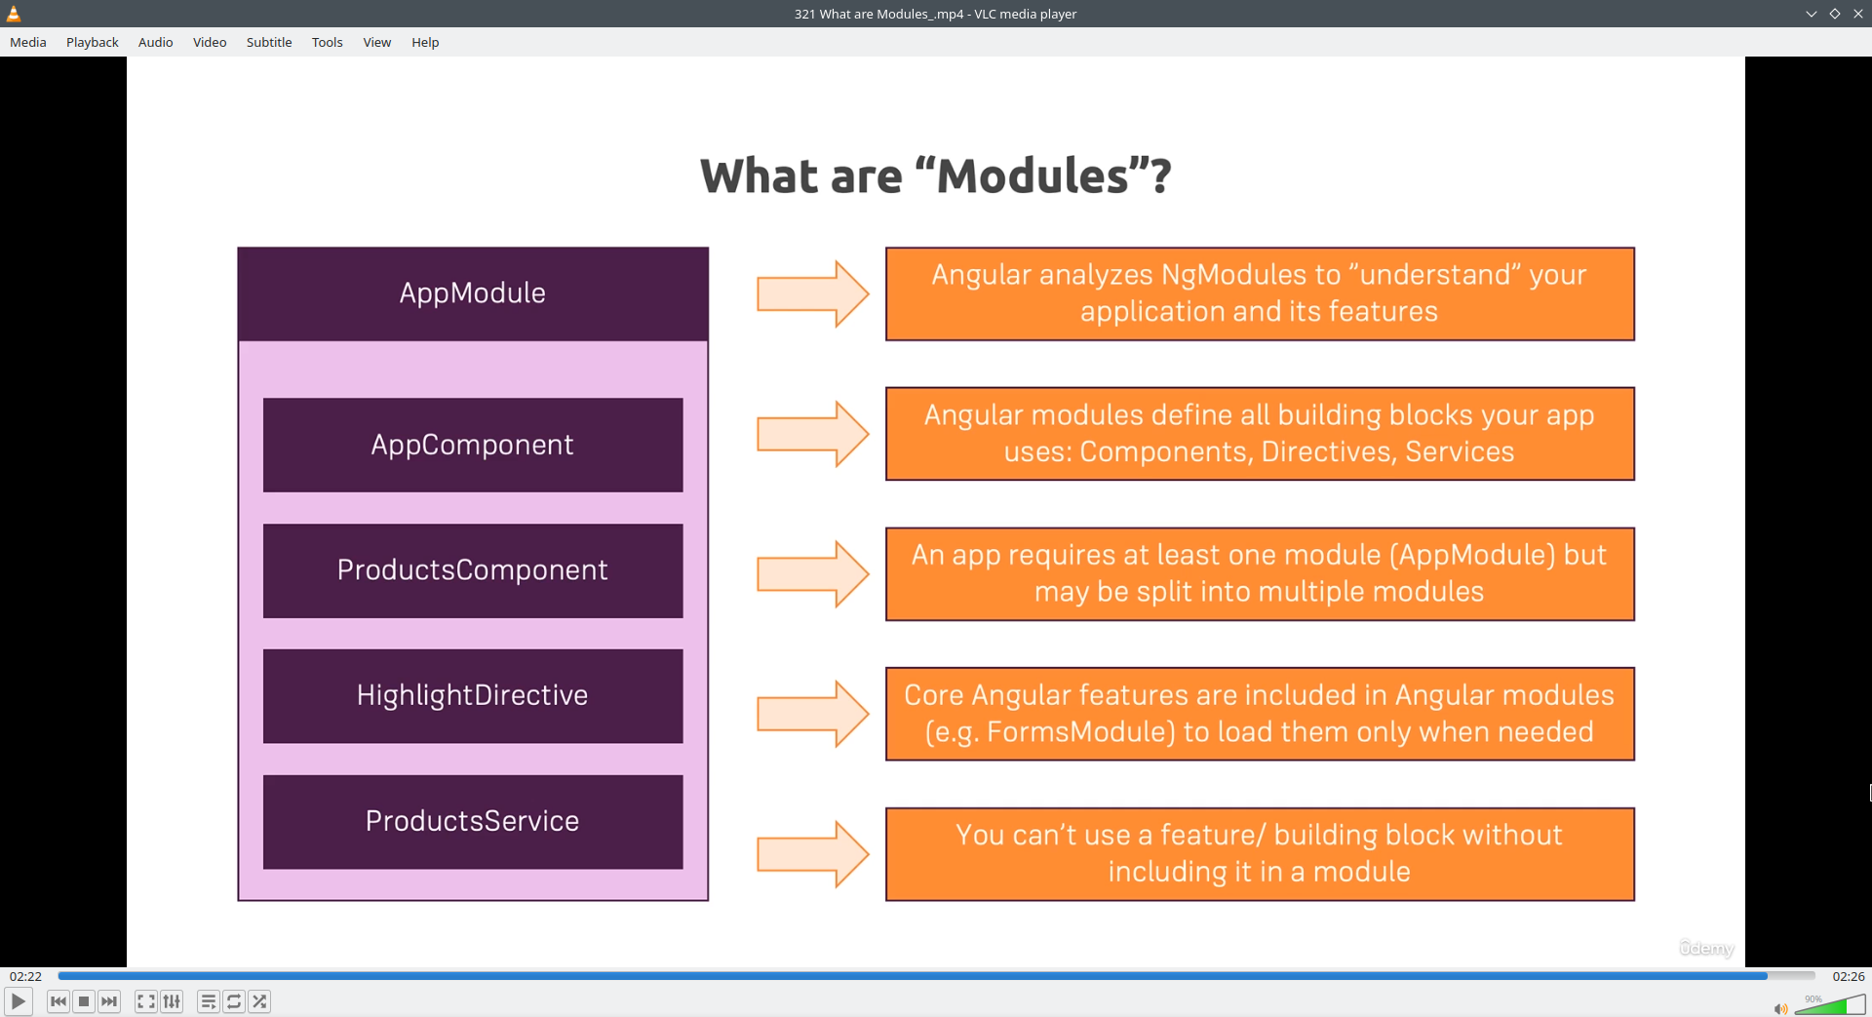Screen dimensions: 1872x1017
Task: Click the "Angular analyzes NgModules" orange box
Action: (x=1260, y=293)
